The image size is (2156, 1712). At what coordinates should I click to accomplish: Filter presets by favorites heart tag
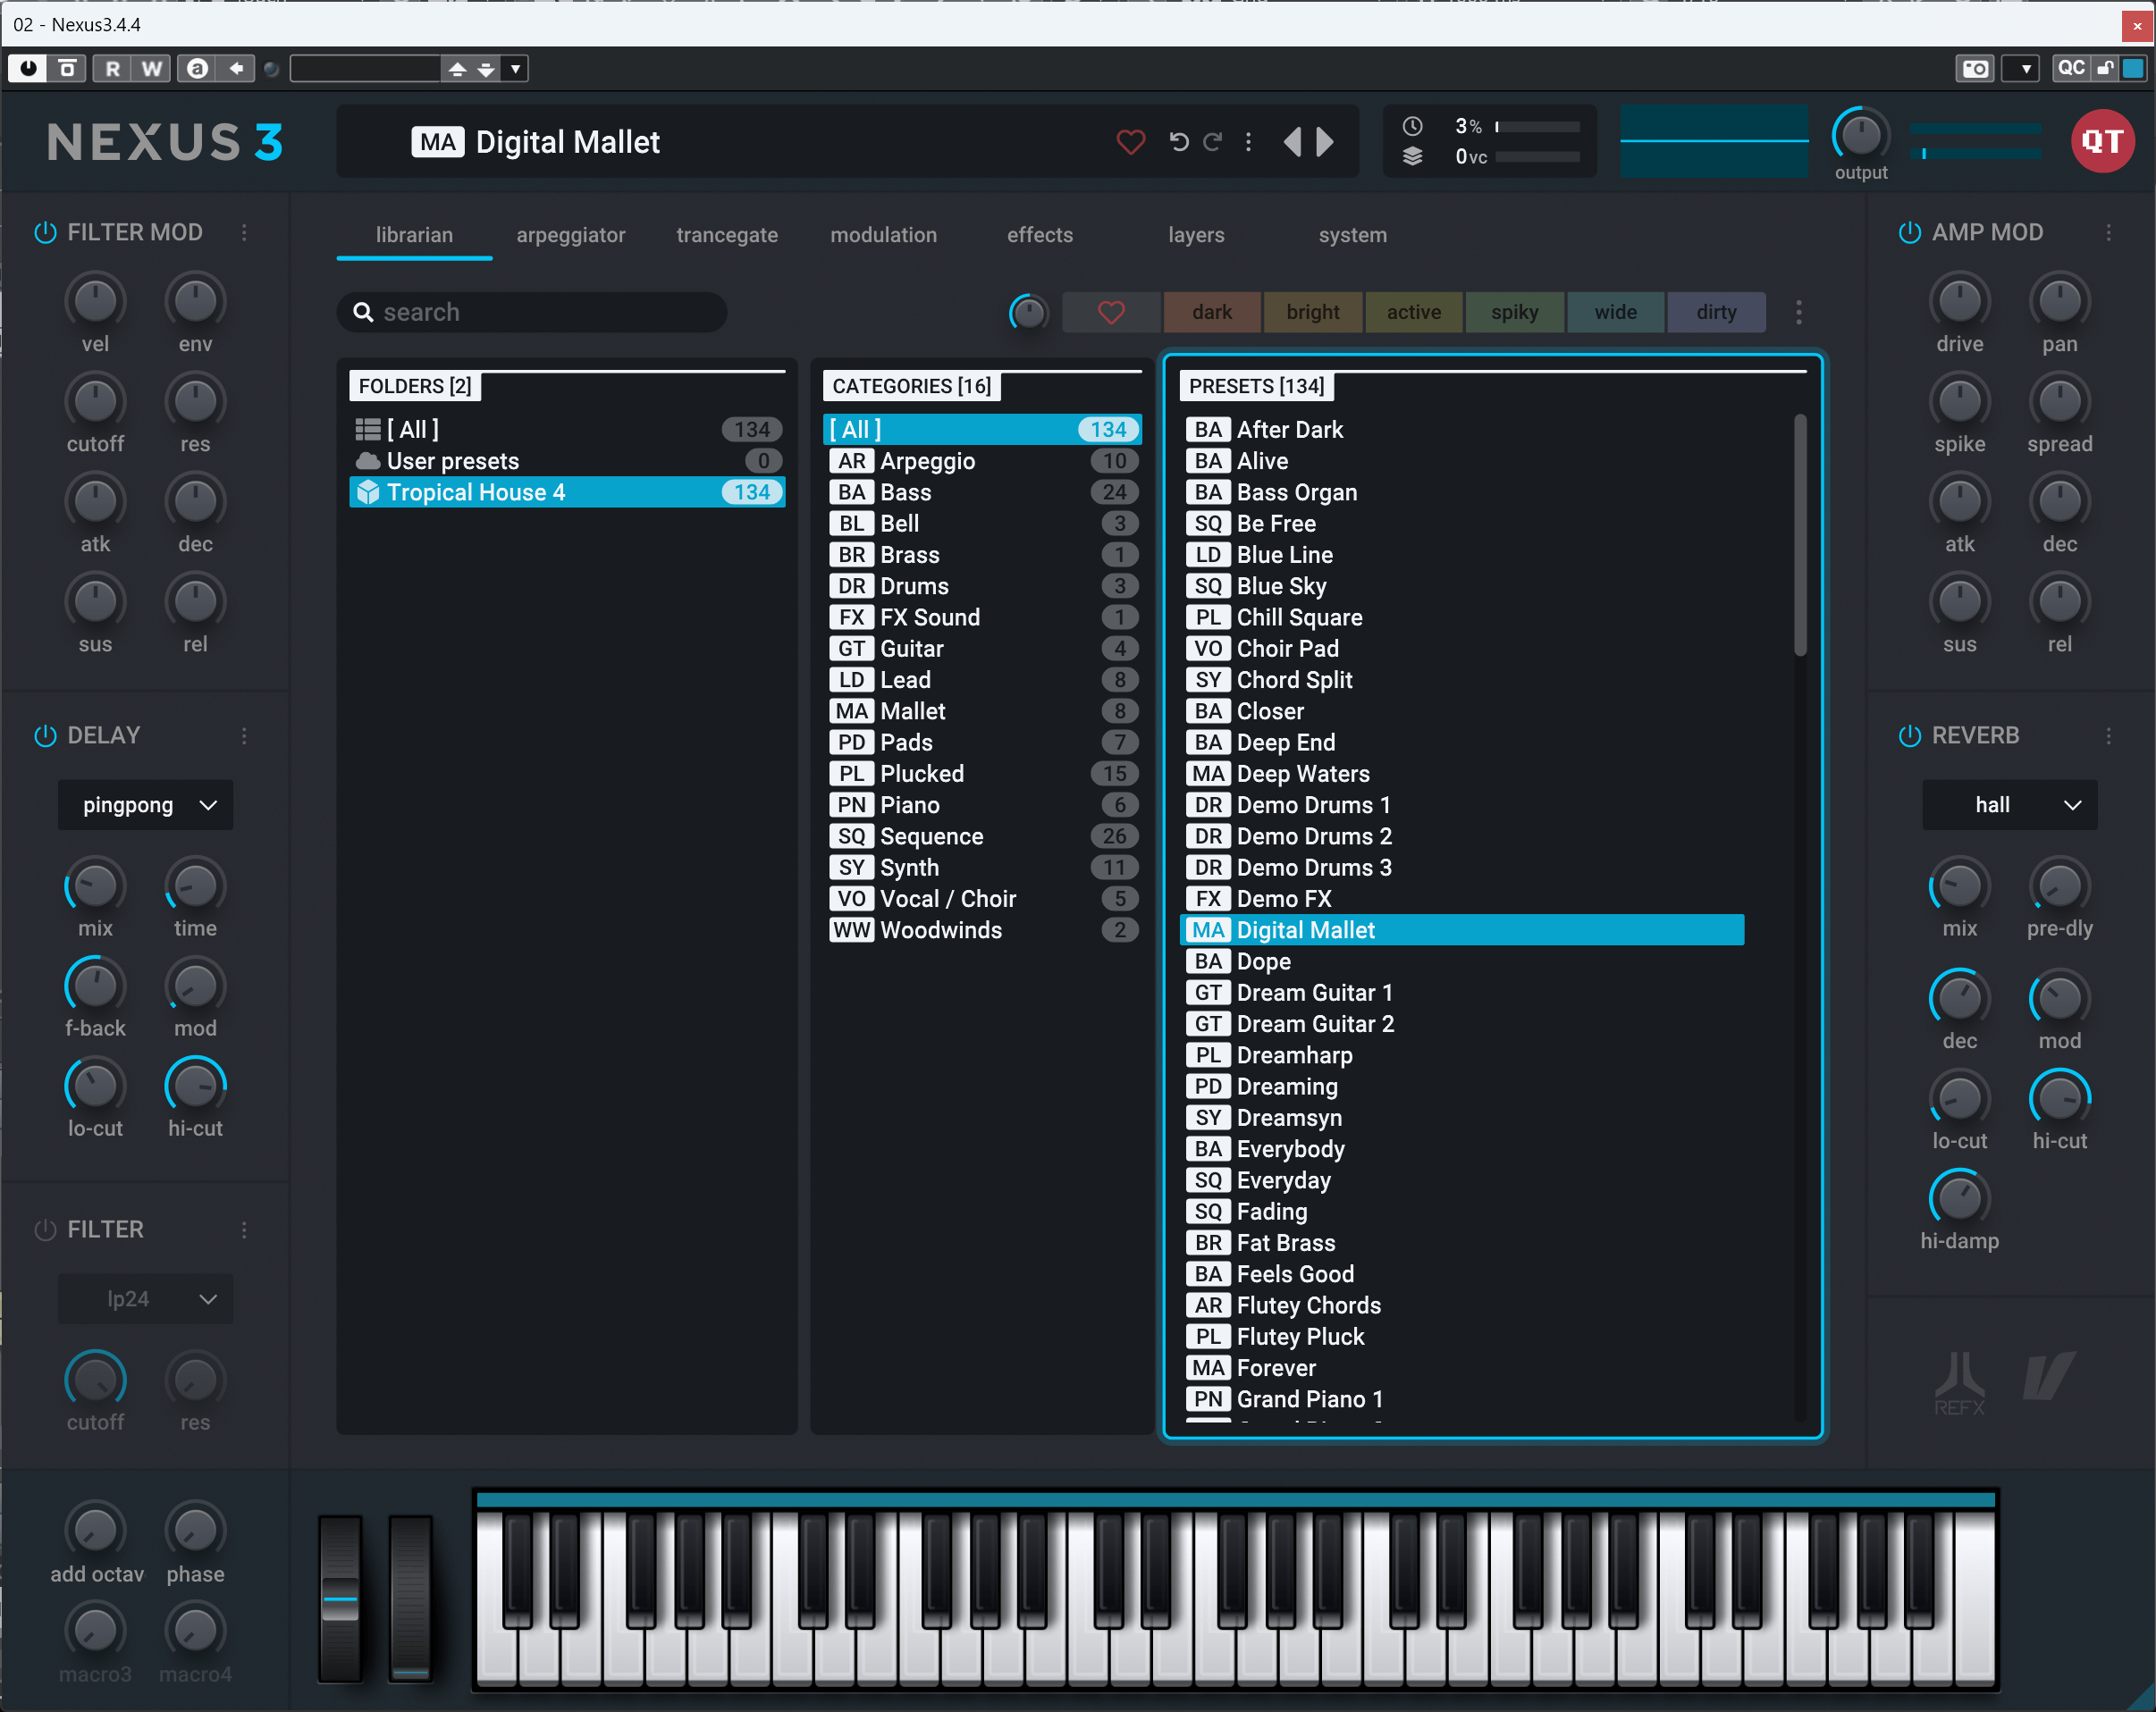(x=1111, y=312)
